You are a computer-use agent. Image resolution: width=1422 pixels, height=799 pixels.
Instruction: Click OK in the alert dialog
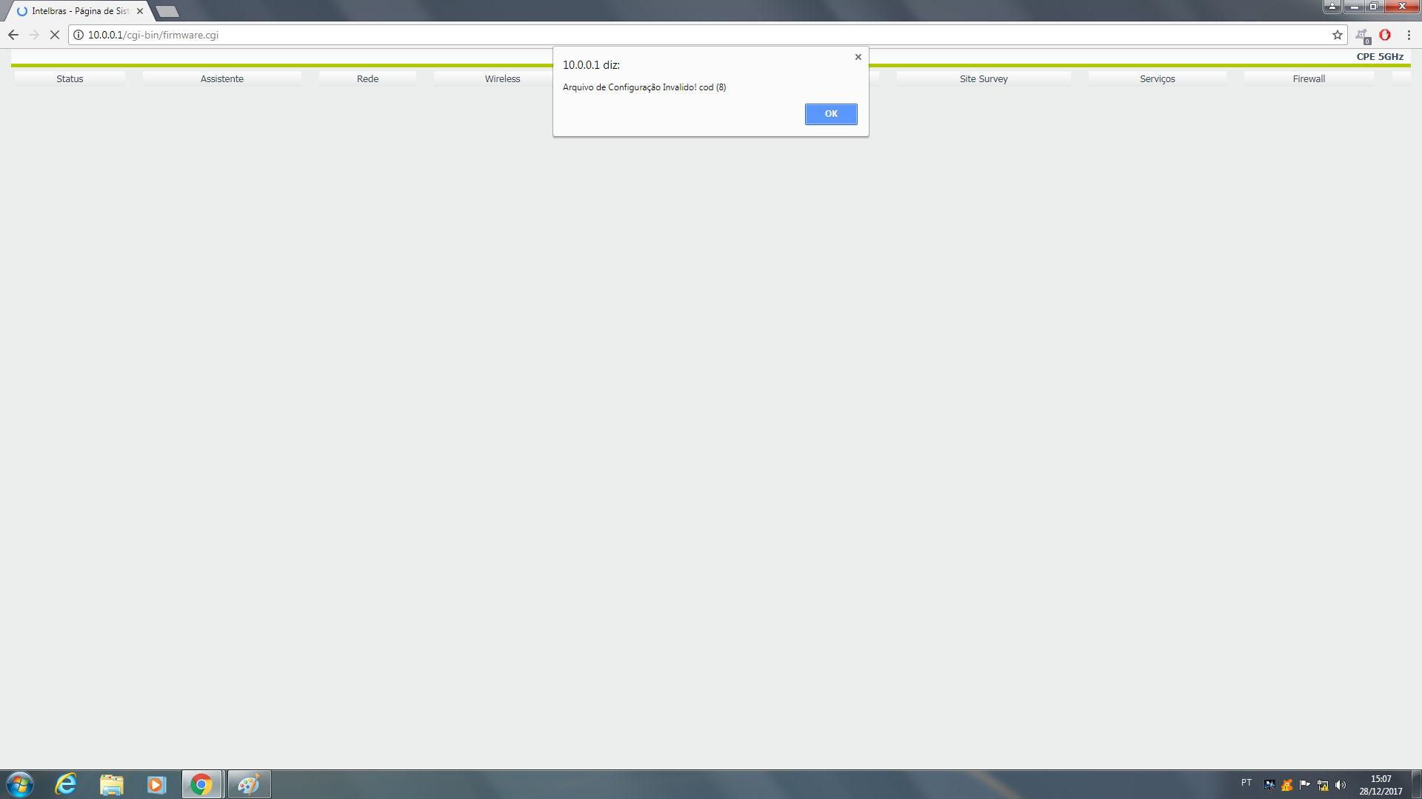(x=830, y=114)
